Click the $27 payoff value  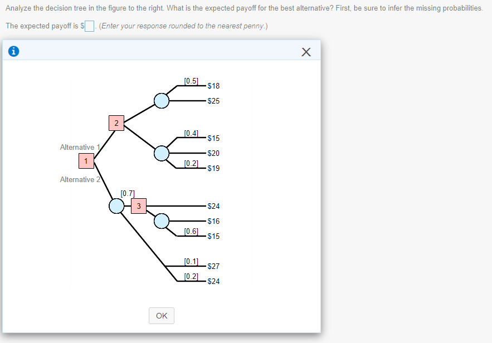click(x=215, y=266)
